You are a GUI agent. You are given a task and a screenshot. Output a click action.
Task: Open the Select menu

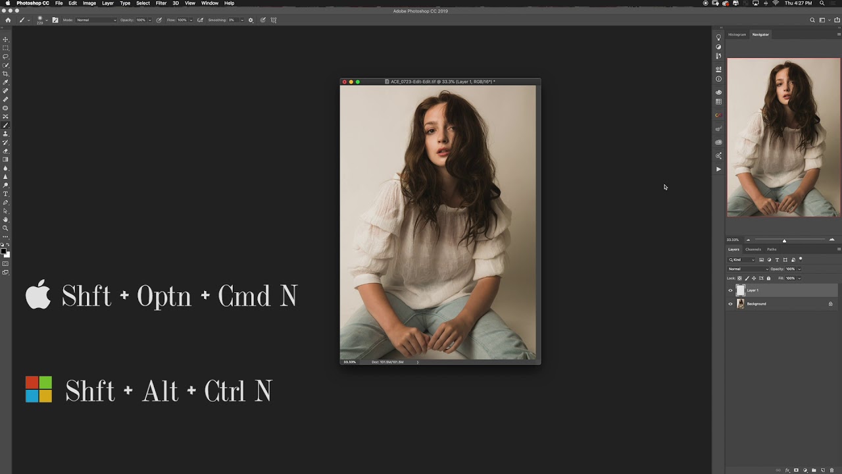coord(143,3)
